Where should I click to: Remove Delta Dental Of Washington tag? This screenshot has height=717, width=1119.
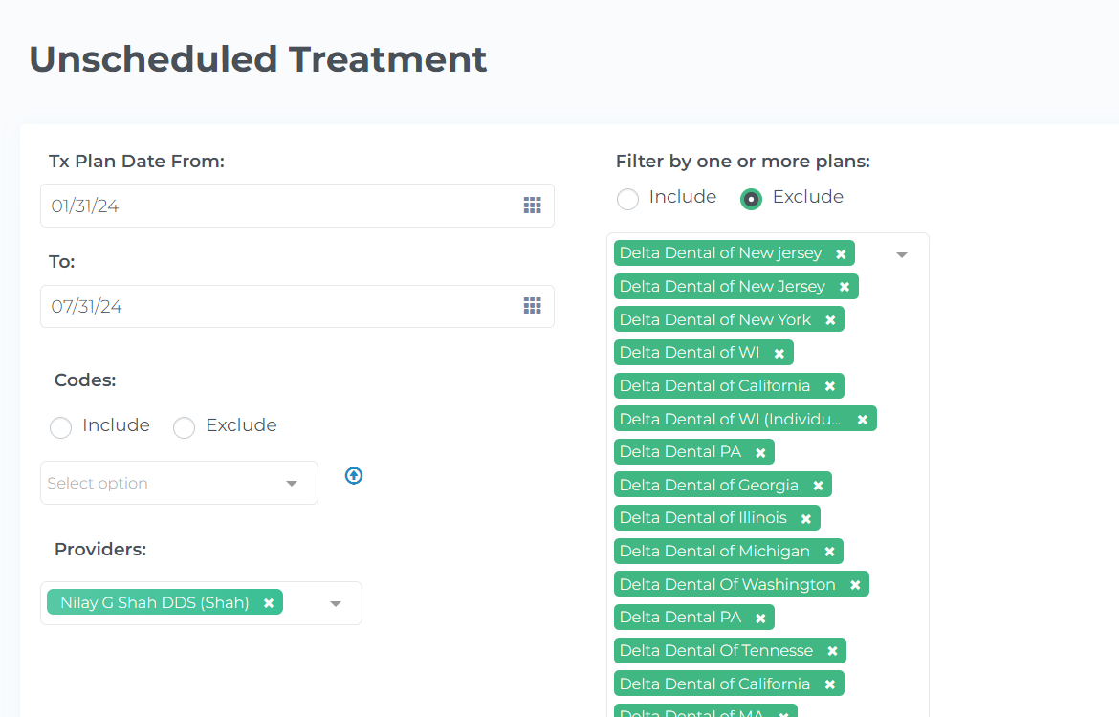(x=855, y=585)
